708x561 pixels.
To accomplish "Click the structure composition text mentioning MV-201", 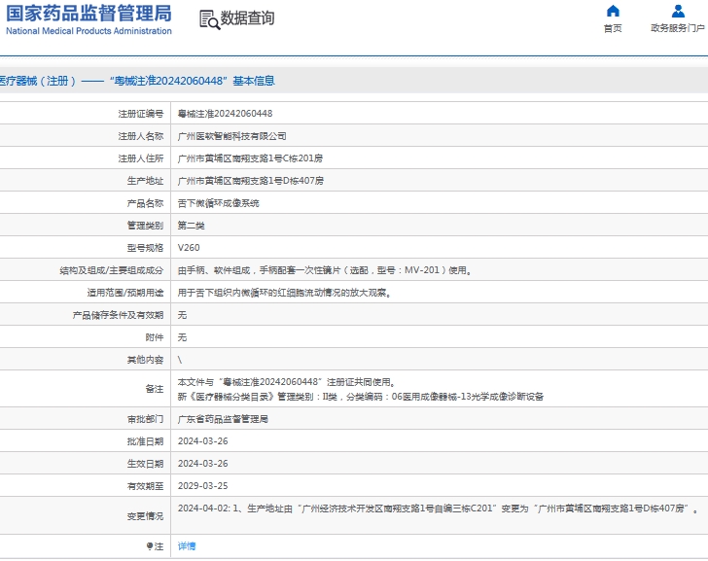I will coord(324,270).
